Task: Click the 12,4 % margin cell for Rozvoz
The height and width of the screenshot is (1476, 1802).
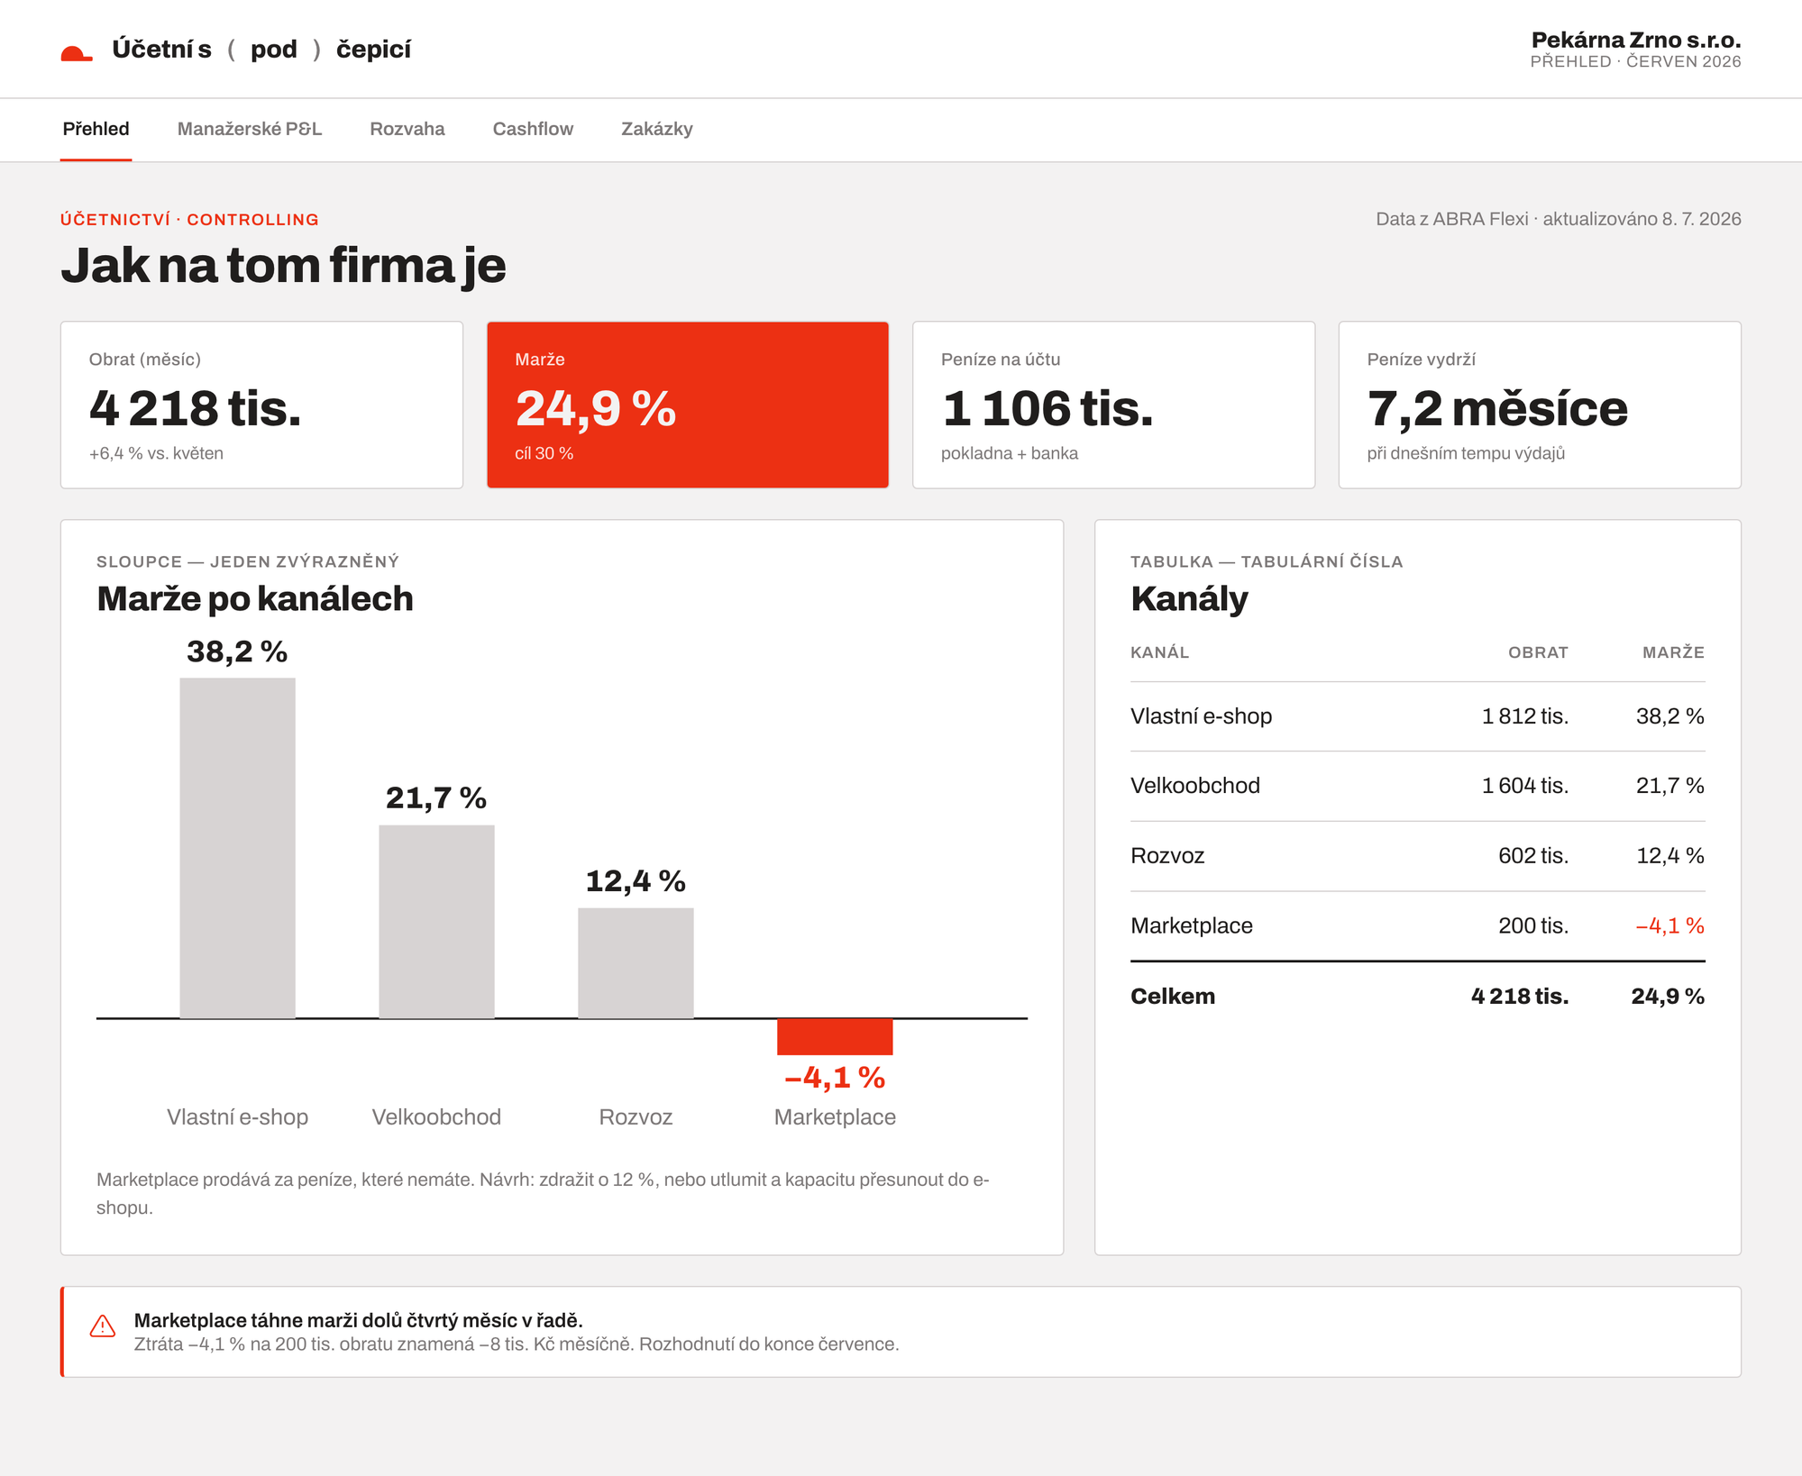Action: point(1670,856)
